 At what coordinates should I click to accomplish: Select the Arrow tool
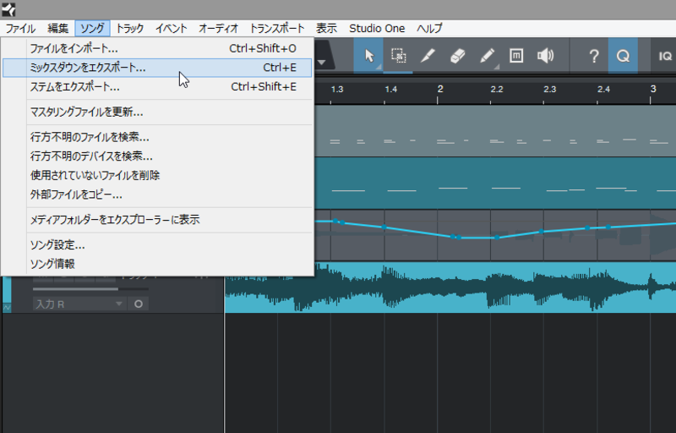coord(368,56)
